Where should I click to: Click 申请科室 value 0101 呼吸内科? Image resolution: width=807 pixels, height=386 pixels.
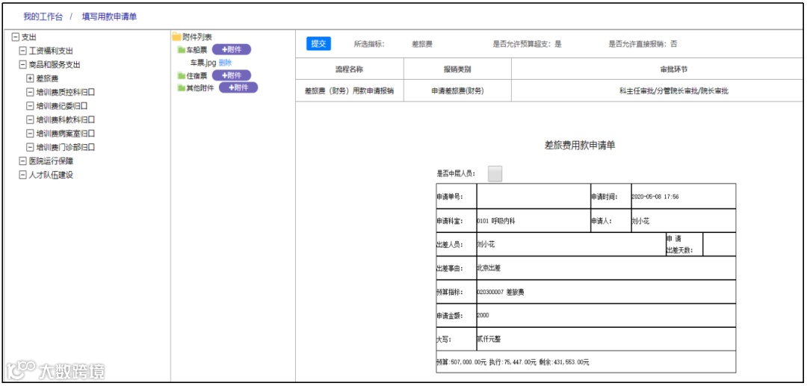[534, 220]
